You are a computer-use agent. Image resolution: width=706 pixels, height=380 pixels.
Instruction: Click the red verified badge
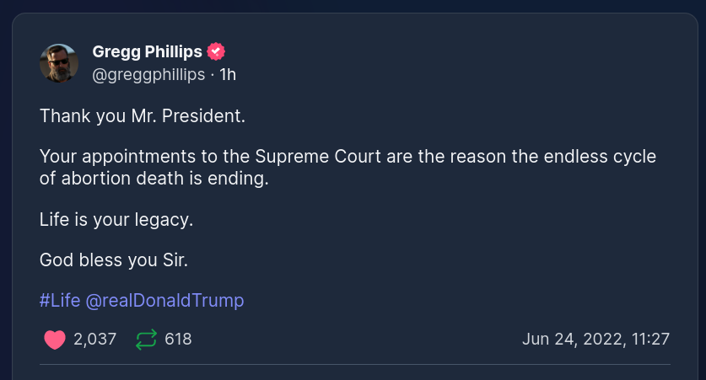point(216,52)
